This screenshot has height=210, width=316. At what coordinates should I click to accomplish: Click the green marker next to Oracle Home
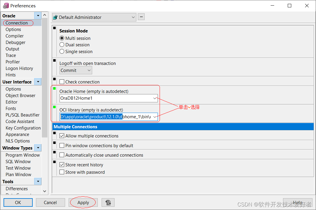[x=54, y=88]
